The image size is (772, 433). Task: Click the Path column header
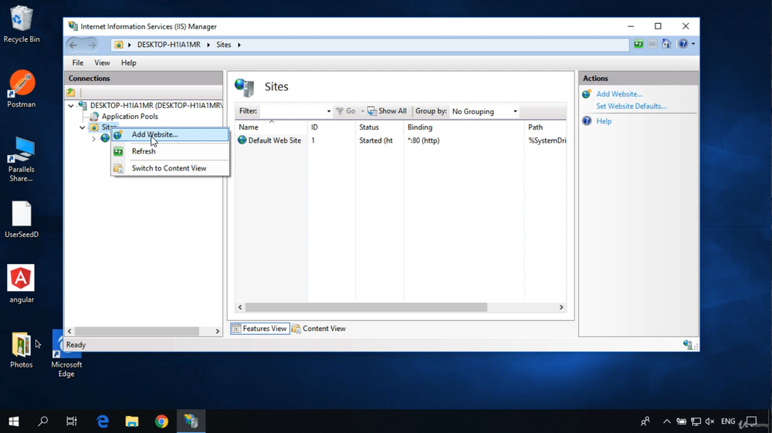coord(546,127)
